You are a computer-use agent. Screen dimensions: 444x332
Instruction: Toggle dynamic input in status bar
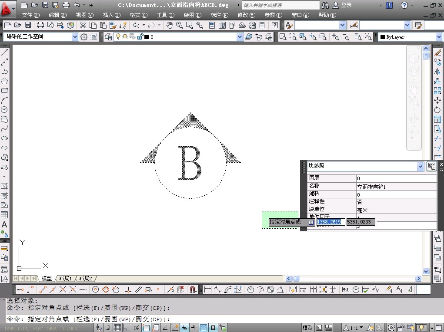click(185, 328)
